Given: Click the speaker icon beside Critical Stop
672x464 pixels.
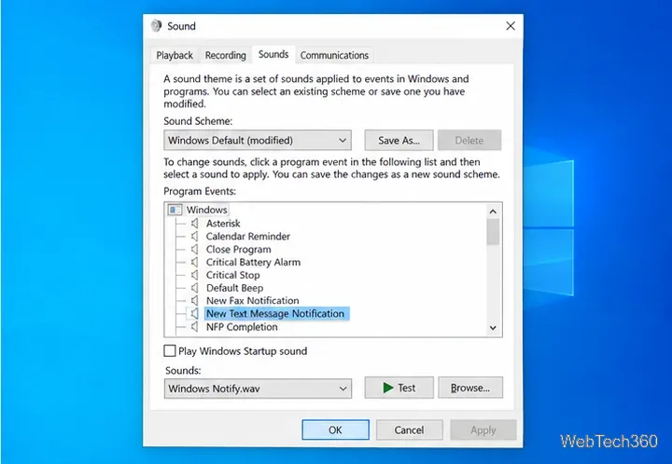Looking at the screenshot, I should 194,275.
